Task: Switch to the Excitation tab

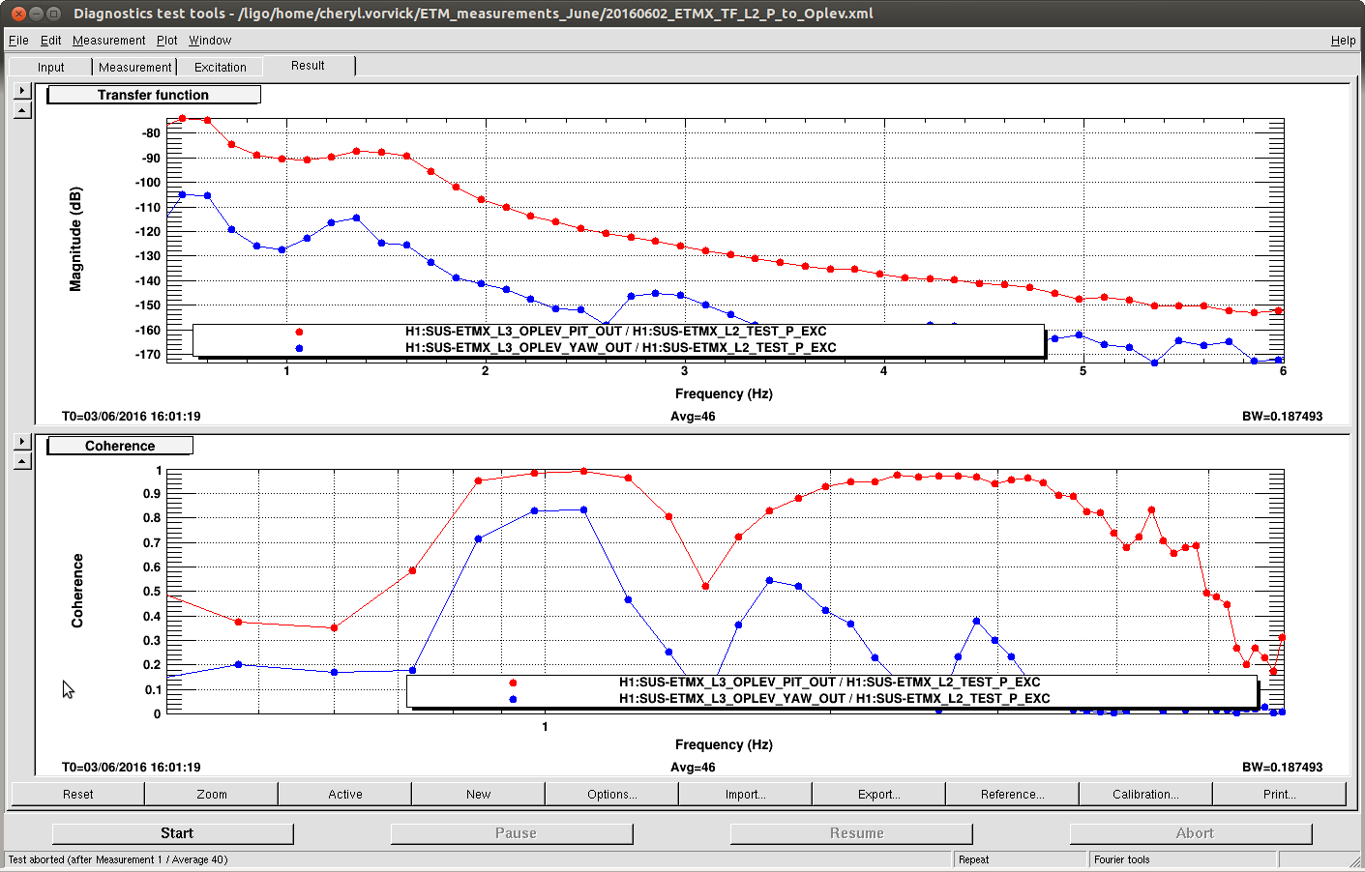Action: (x=220, y=67)
